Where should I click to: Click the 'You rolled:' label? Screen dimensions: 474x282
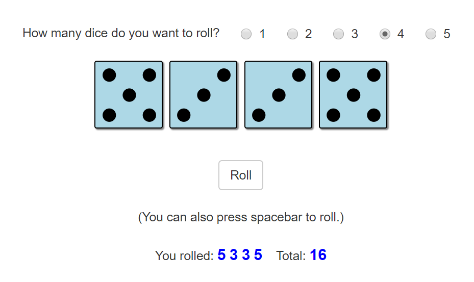click(184, 255)
